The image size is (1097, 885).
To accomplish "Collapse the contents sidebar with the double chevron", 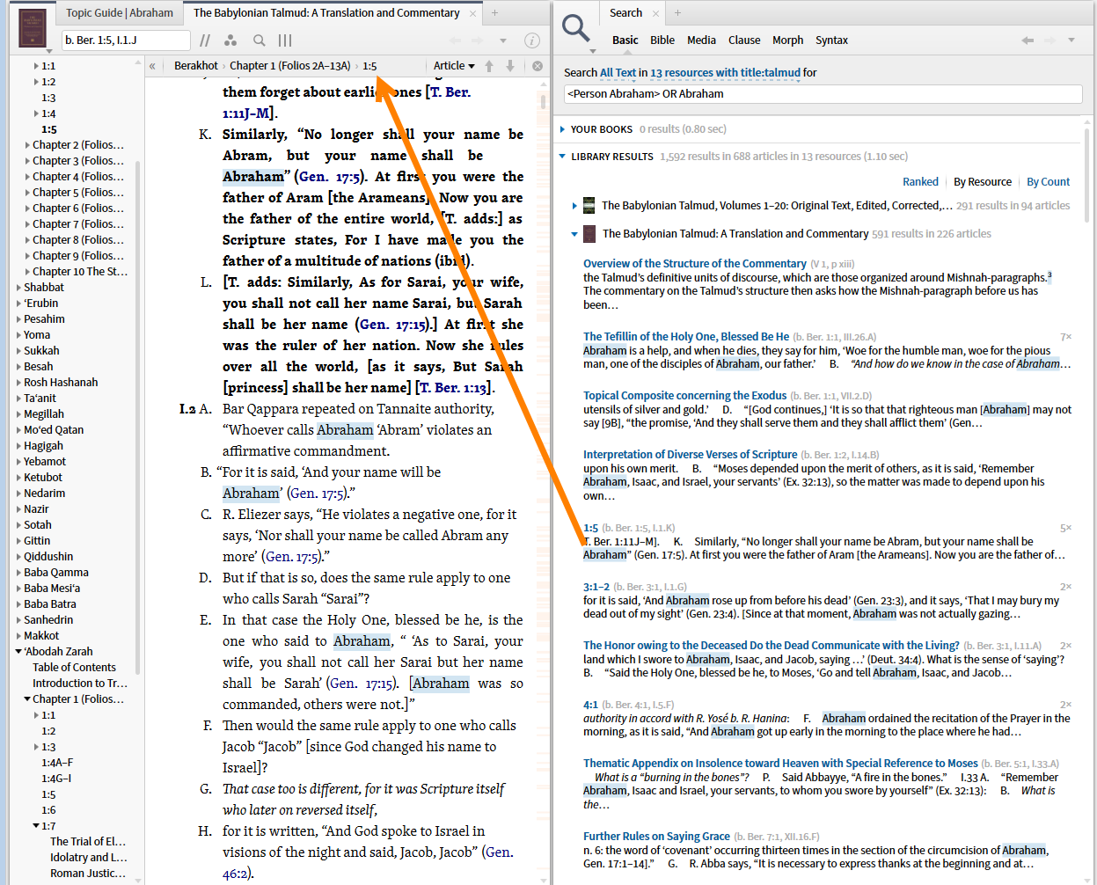I will pos(152,66).
